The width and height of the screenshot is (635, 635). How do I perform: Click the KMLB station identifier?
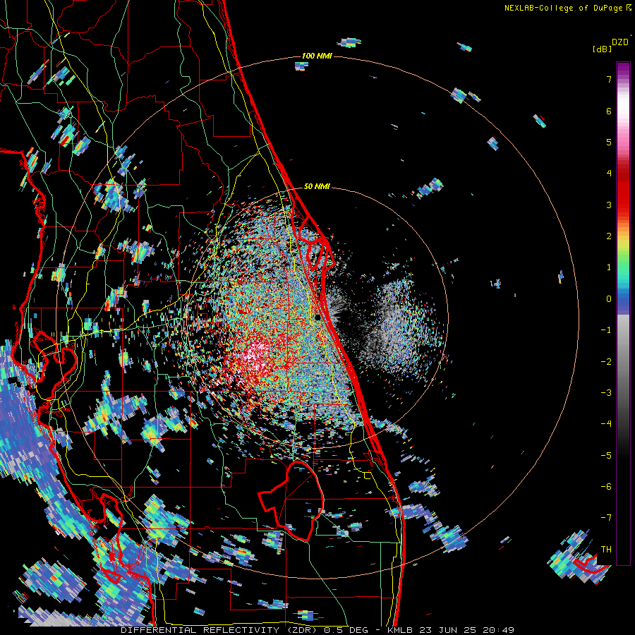pyautogui.click(x=400, y=630)
